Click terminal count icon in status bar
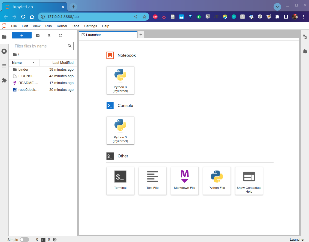 point(43,240)
